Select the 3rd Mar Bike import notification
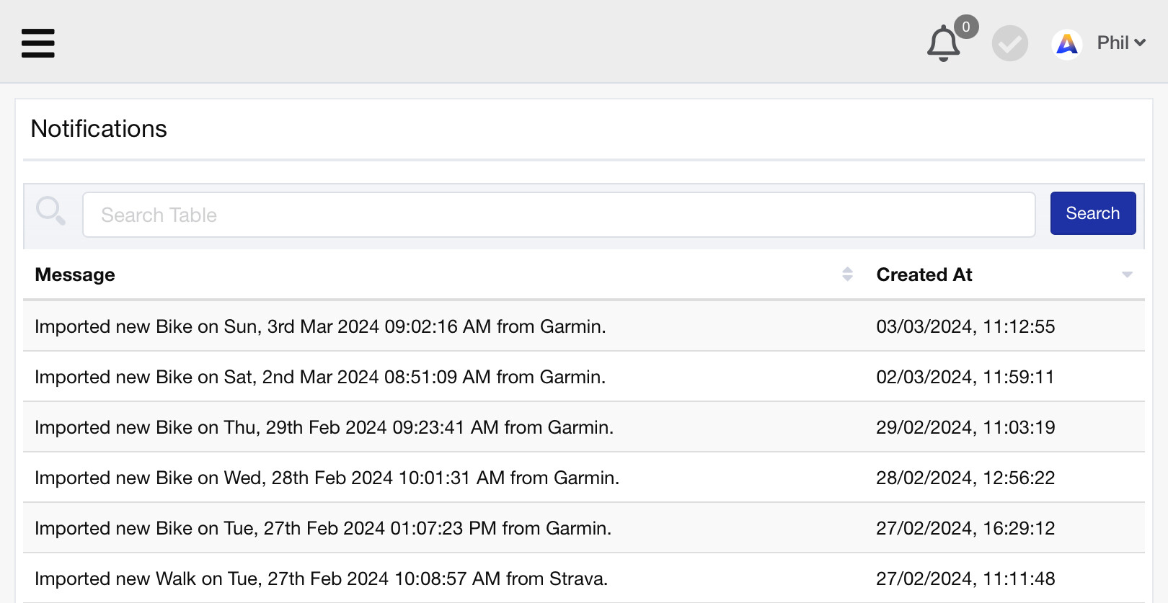1168x603 pixels. tap(320, 326)
